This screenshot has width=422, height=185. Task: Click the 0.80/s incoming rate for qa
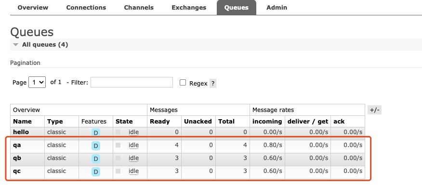tap(273, 145)
